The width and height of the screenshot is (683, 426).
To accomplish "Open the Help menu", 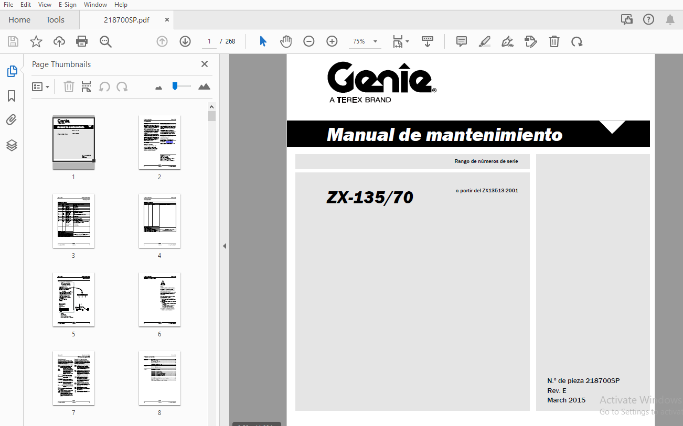I will pos(121,5).
